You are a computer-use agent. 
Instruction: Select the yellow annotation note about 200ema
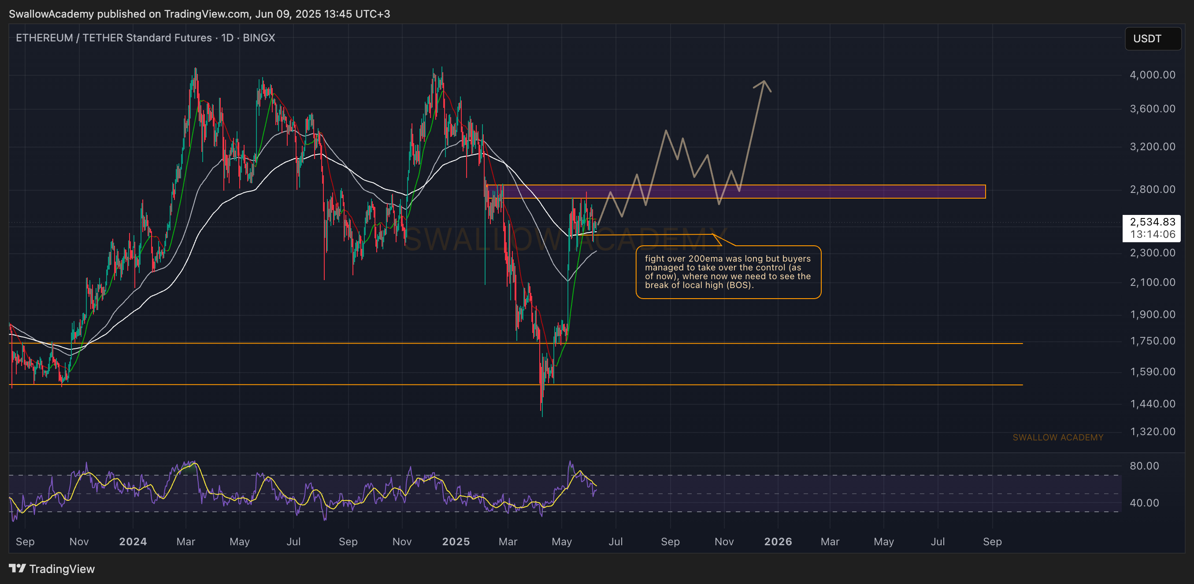click(728, 272)
